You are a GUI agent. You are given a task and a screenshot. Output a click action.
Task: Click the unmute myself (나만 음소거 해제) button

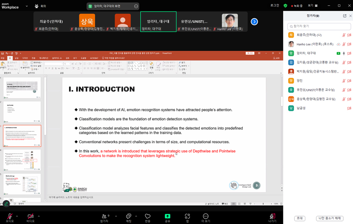[330, 218]
